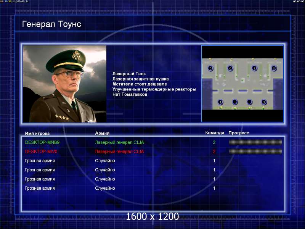Viewport: 305px width, 229px height.
Task: Pick start position marker 7 on minimap
Action: [254, 68]
